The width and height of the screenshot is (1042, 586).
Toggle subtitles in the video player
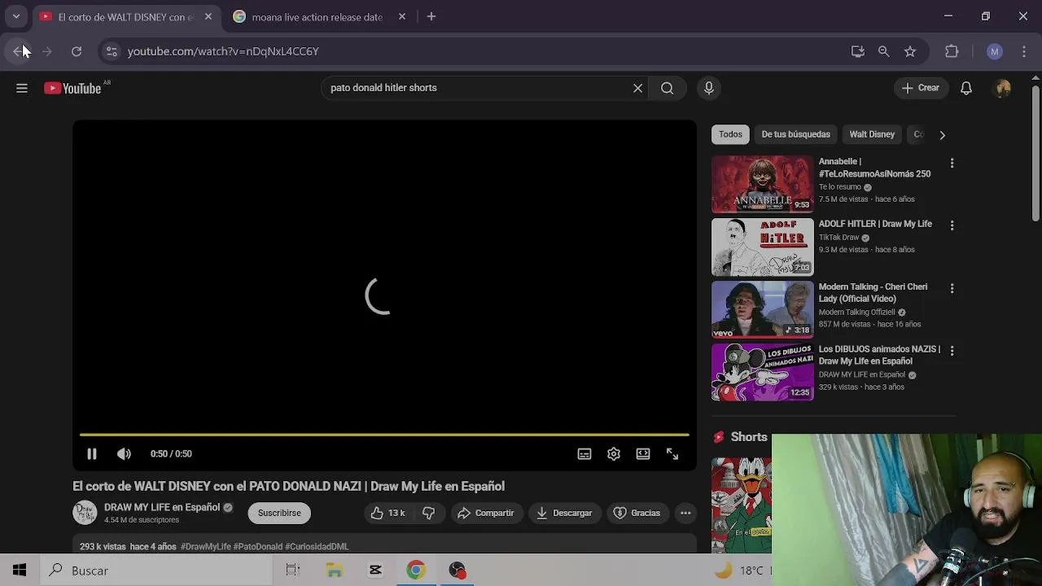pyautogui.click(x=584, y=454)
